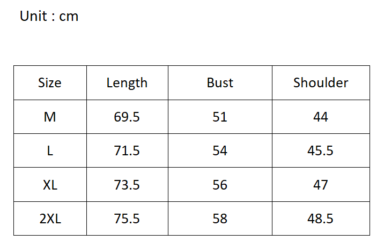Click the "Unit : cm" text label
The width and height of the screenshot is (384, 249).
49,17
